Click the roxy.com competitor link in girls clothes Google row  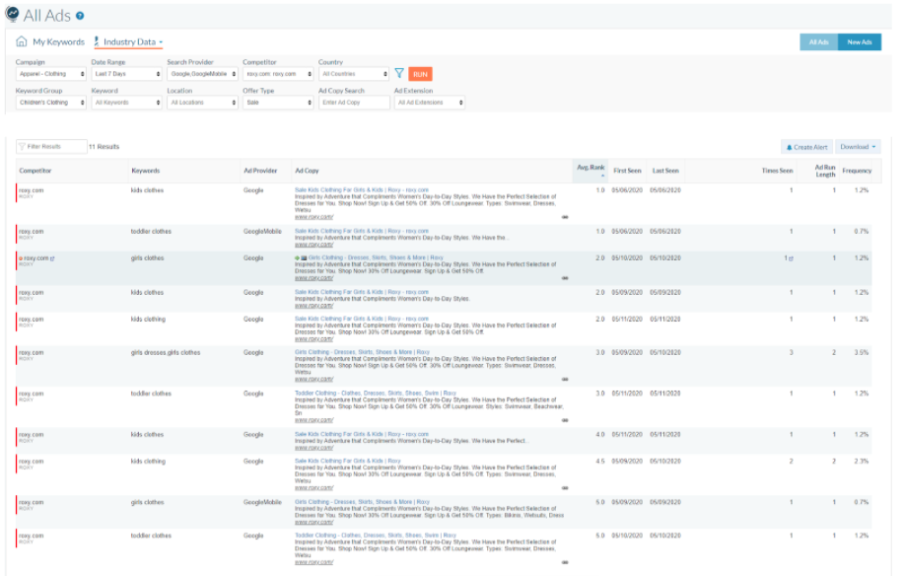[x=36, y=258]
